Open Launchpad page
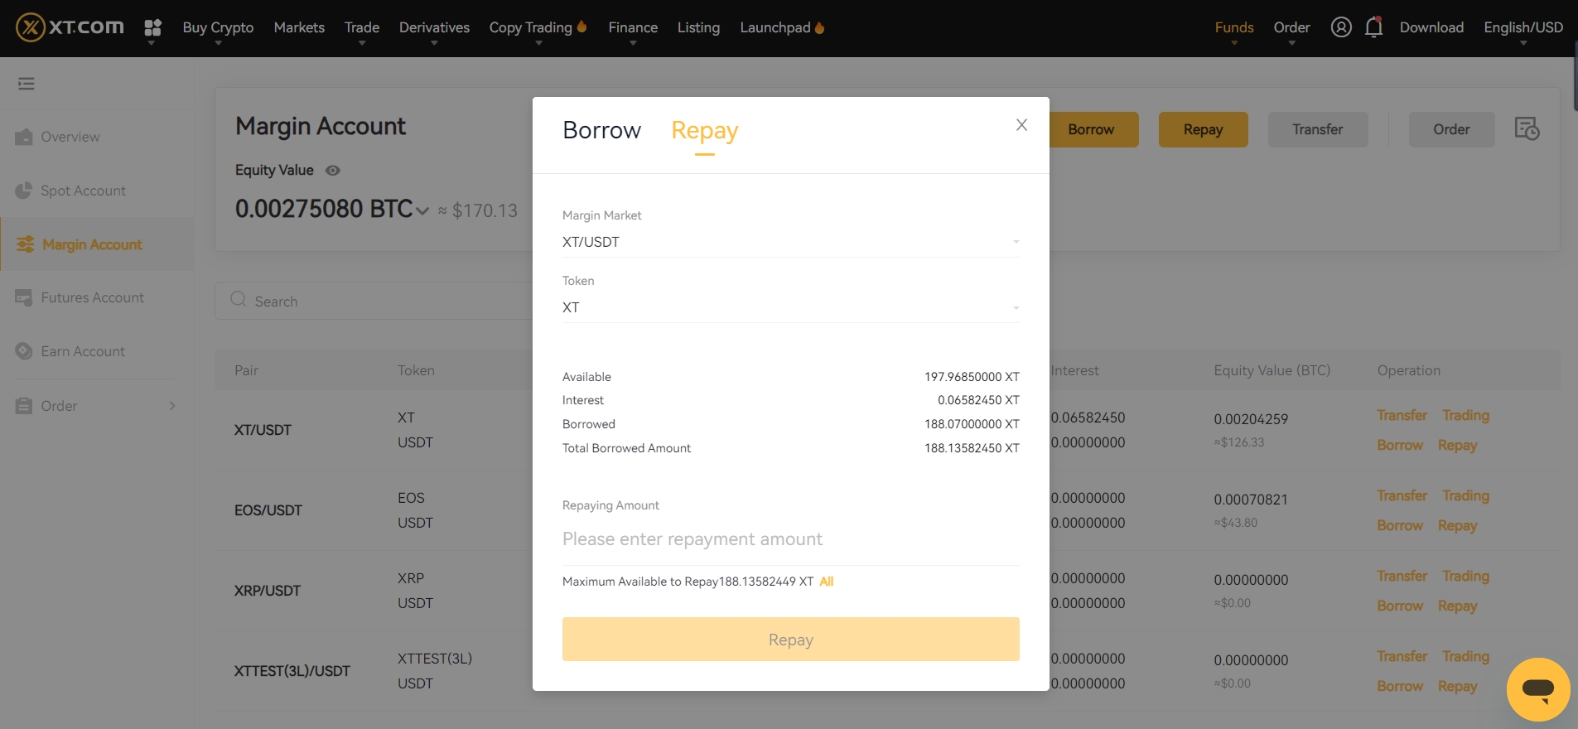The width and height of the screenshot is (1578, 729). click(x=782, y=27)
